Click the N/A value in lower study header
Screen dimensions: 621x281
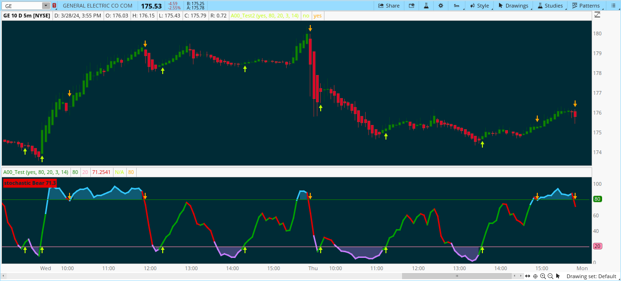click(x=119, y=172)
